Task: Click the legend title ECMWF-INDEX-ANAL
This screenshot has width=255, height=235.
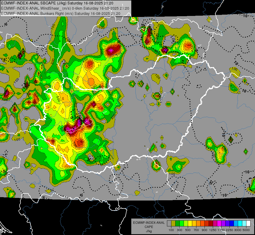Action: (149, 223)
